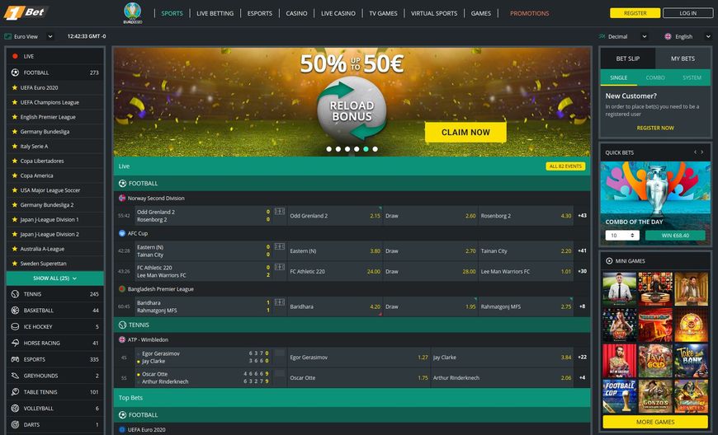Click the star beside Copa America
The width and height of the screenshot is (718, 435).
tap(15, 175)
